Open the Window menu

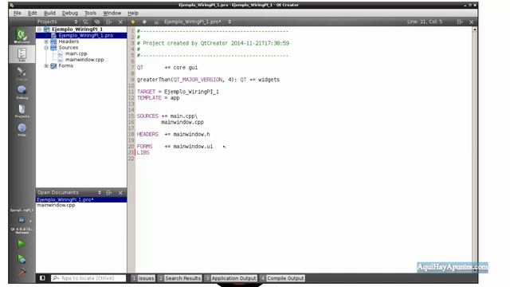pos(112,13)
